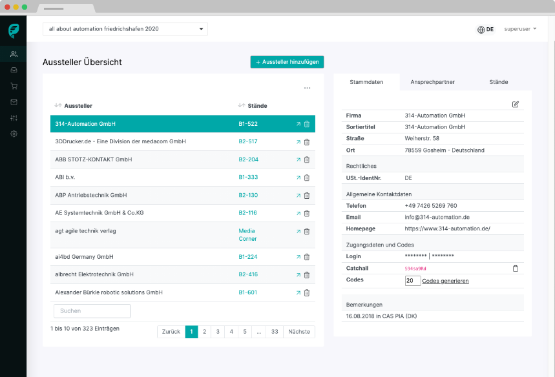
Task: Focus the Suchen search field
Action: [92, 311]
